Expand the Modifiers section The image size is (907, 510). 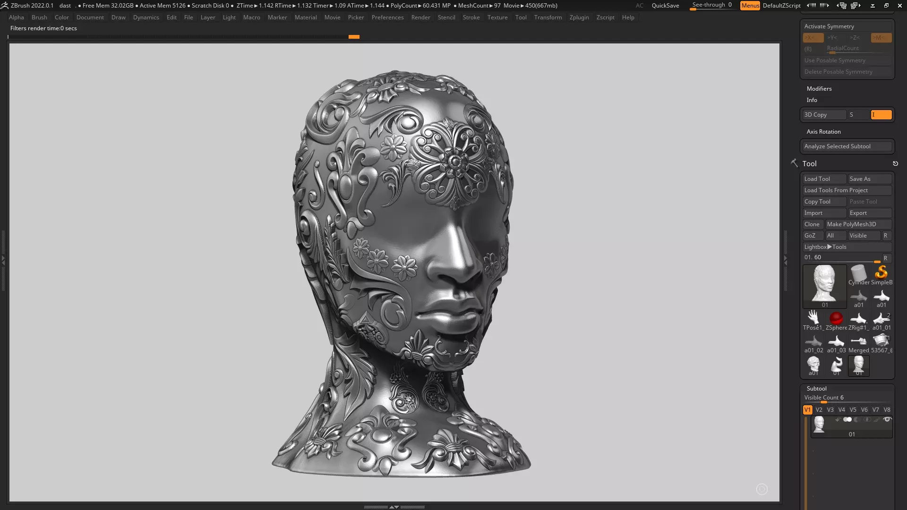tap(819, 89)
